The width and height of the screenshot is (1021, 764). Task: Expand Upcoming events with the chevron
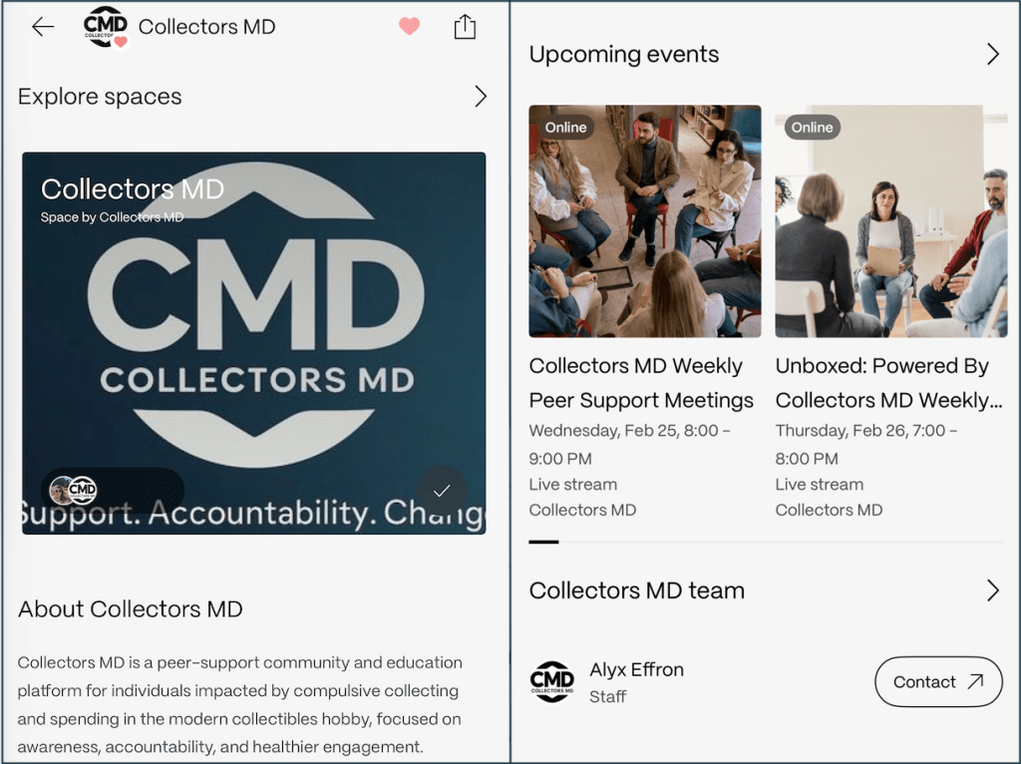click(x=992, y=54)
